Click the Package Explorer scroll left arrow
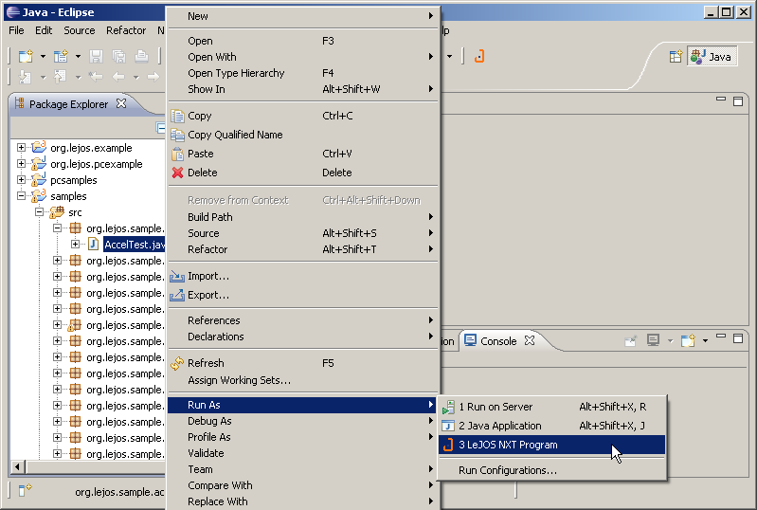Viewport: 757px width, 510px height. [18, 466]
